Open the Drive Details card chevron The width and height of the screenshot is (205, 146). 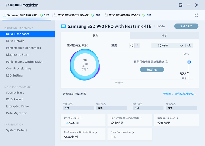coord(81,118)
